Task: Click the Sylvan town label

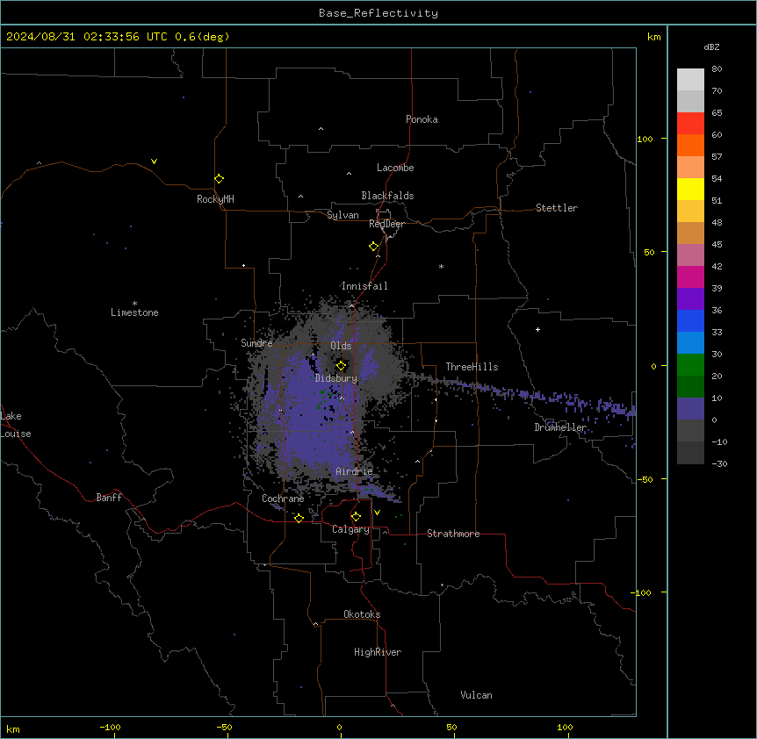Action: 342,215
